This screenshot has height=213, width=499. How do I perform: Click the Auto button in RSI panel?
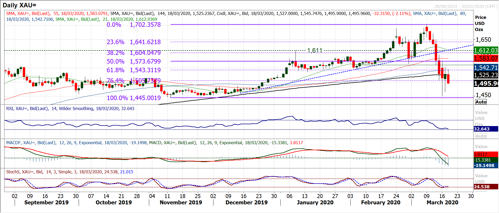[x=481, y=136]
